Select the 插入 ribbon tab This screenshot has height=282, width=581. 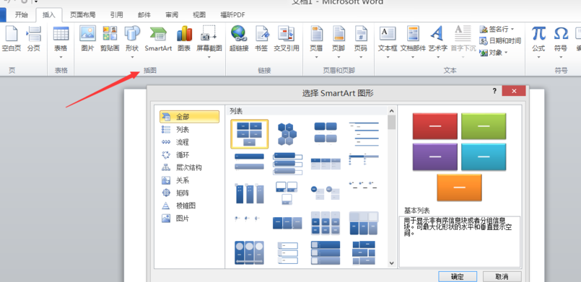click(x=49, y=15)
